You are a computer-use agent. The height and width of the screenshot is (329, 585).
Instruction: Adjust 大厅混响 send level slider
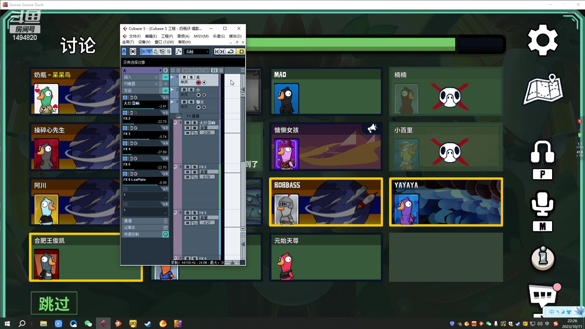click(x=145, y=108)
